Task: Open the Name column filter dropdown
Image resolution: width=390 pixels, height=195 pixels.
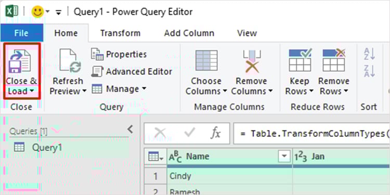Action: [x=283, y=157]
